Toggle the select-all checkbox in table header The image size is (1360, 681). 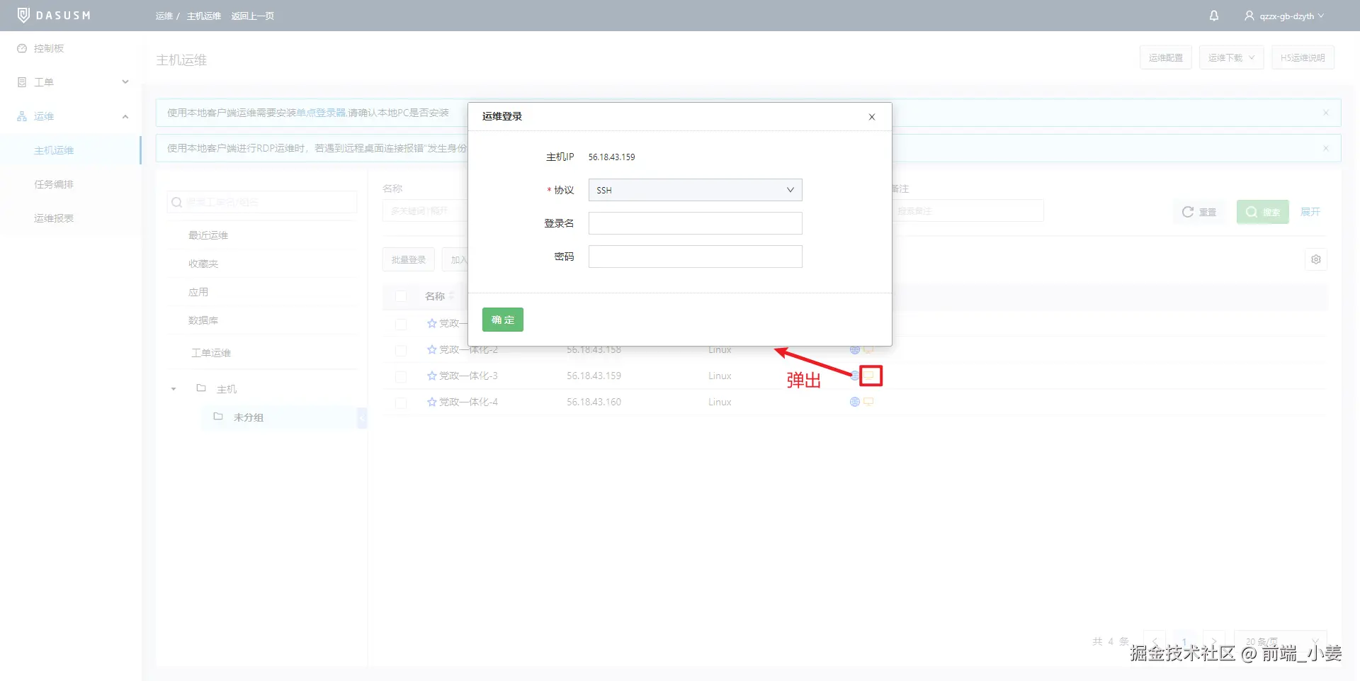click(x=401, y=296)
